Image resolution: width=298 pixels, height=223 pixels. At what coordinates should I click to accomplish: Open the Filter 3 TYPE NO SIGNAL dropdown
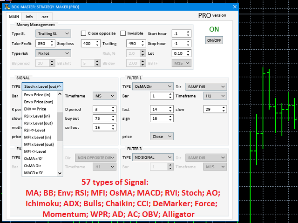point(153,157)
